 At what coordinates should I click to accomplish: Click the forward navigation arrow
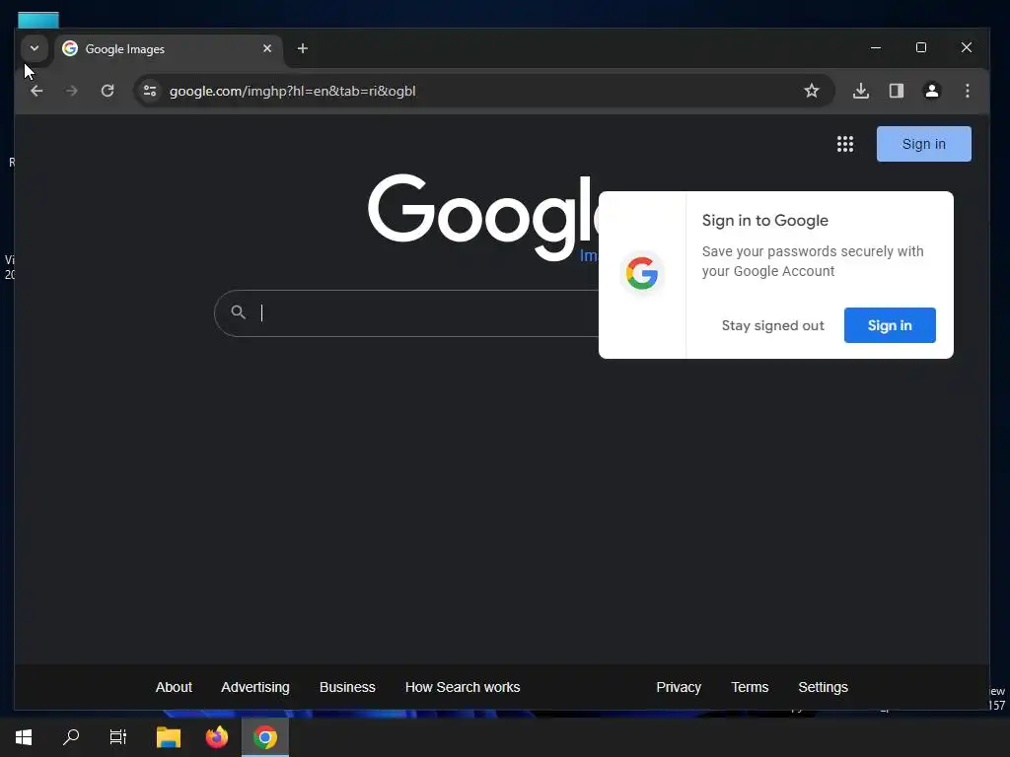tap(71, 91)
